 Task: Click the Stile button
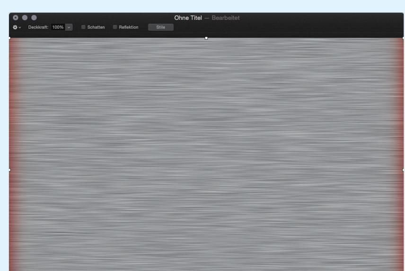click(x=161, y=27)
